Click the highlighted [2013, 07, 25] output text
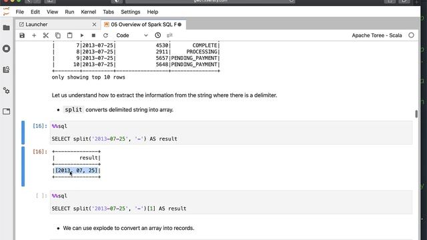The image size is (427, 240). click(76, 171)
